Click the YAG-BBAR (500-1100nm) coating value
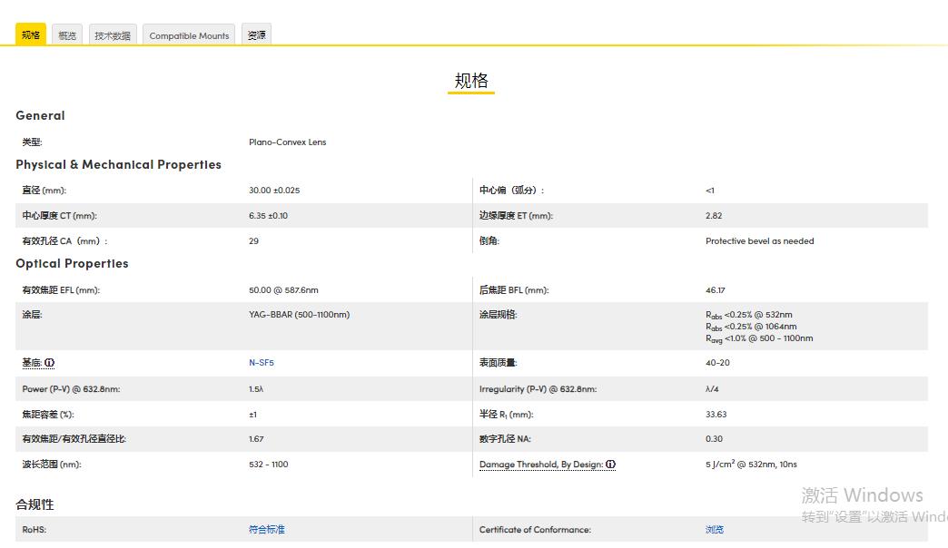Viewport: 948px width, 548px height. [299, 315]
